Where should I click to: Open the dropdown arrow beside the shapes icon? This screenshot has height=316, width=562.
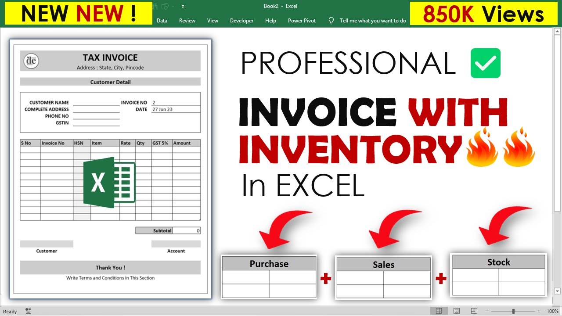pyautogui.click(x=173, y=7)
